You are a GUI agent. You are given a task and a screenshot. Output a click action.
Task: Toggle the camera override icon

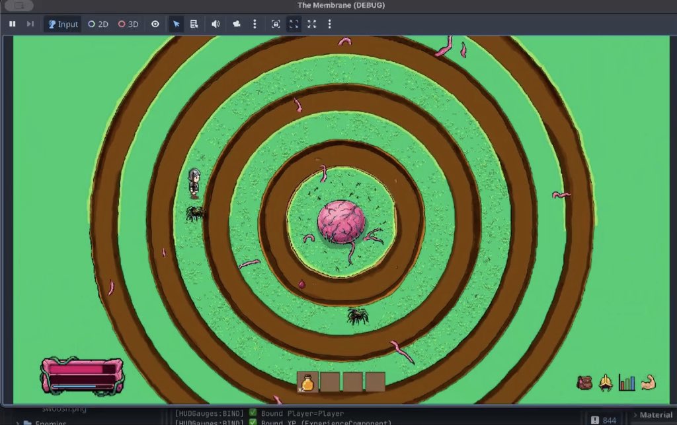pyautogui.click(x=237, y=24)
